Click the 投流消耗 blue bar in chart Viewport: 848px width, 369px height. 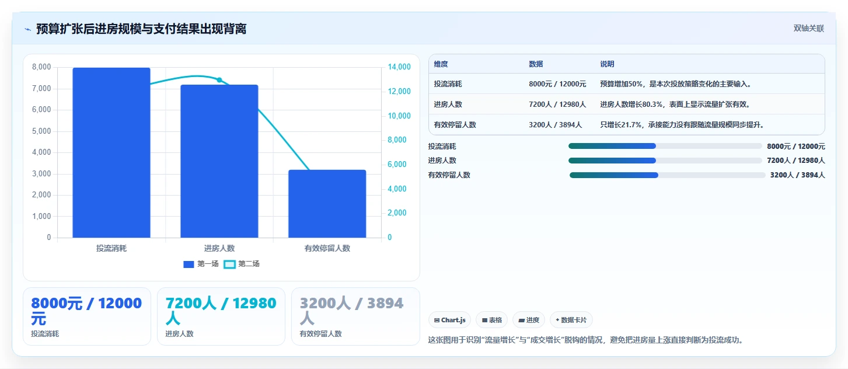click(x=111, y=153)
